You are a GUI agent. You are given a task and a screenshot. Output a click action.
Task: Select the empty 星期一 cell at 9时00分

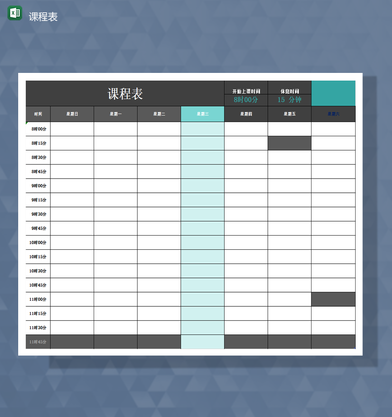tap(116, 185)
